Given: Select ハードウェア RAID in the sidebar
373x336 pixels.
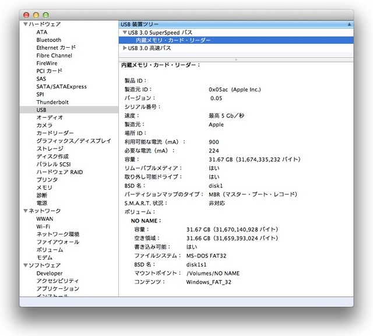Looking at the screenshot, I should [x=59, y=172].
